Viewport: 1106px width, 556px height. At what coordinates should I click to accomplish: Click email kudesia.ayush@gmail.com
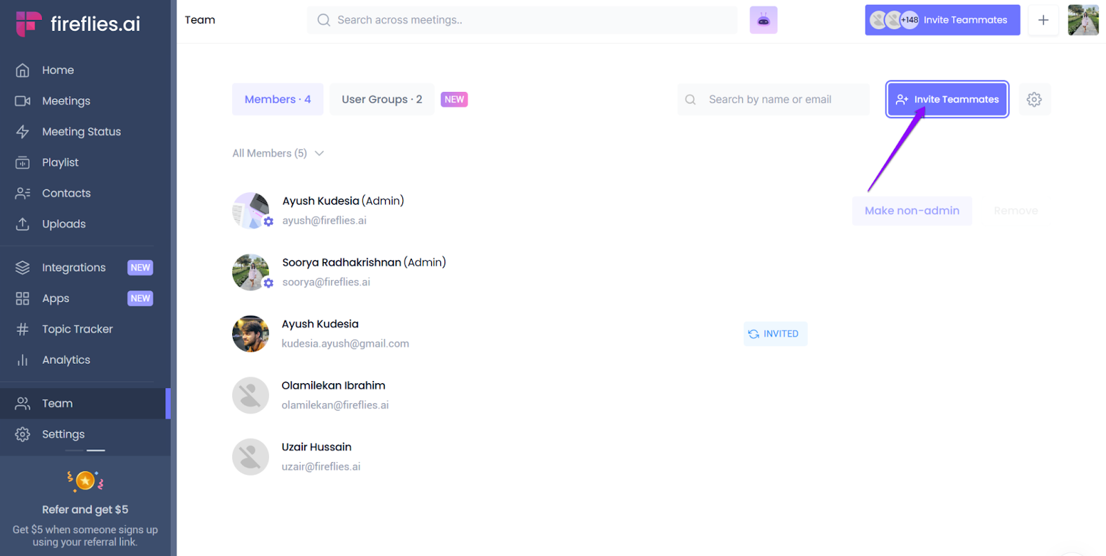coord(346,344)
